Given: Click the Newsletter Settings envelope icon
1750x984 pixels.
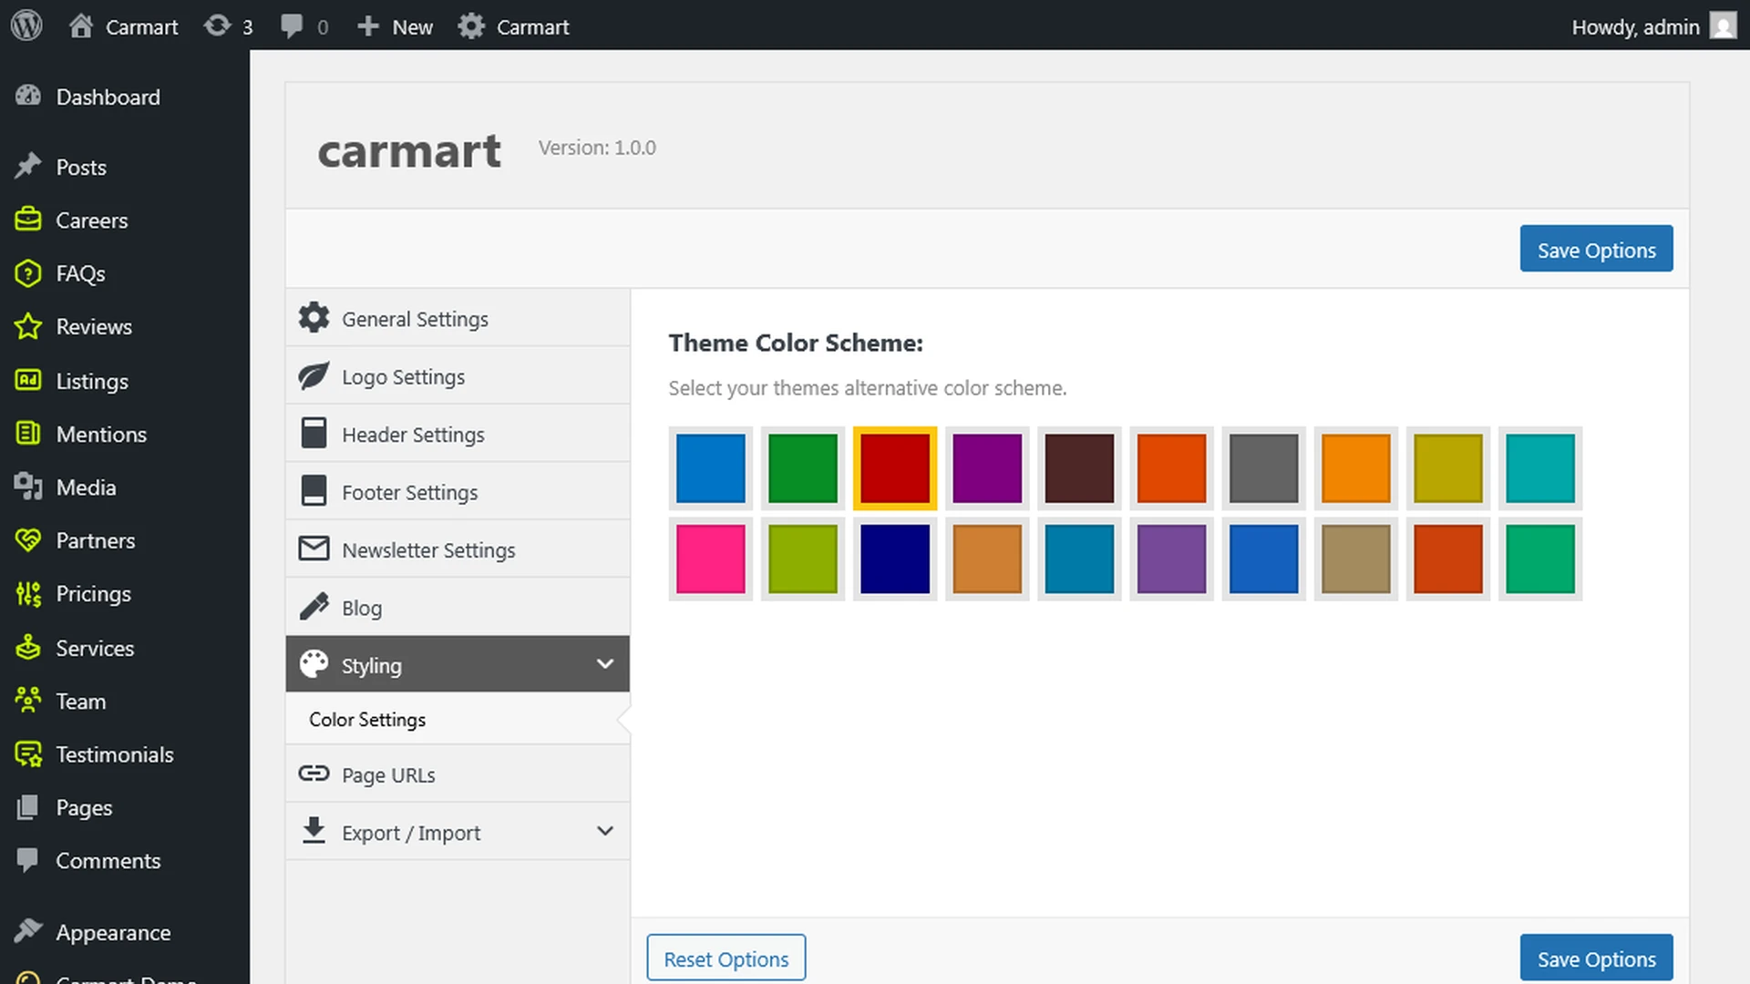Looking at the screenshot, I should 314,548.
